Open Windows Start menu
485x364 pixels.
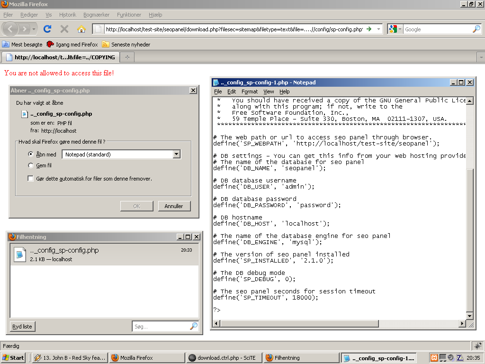[x=13, y=358]
